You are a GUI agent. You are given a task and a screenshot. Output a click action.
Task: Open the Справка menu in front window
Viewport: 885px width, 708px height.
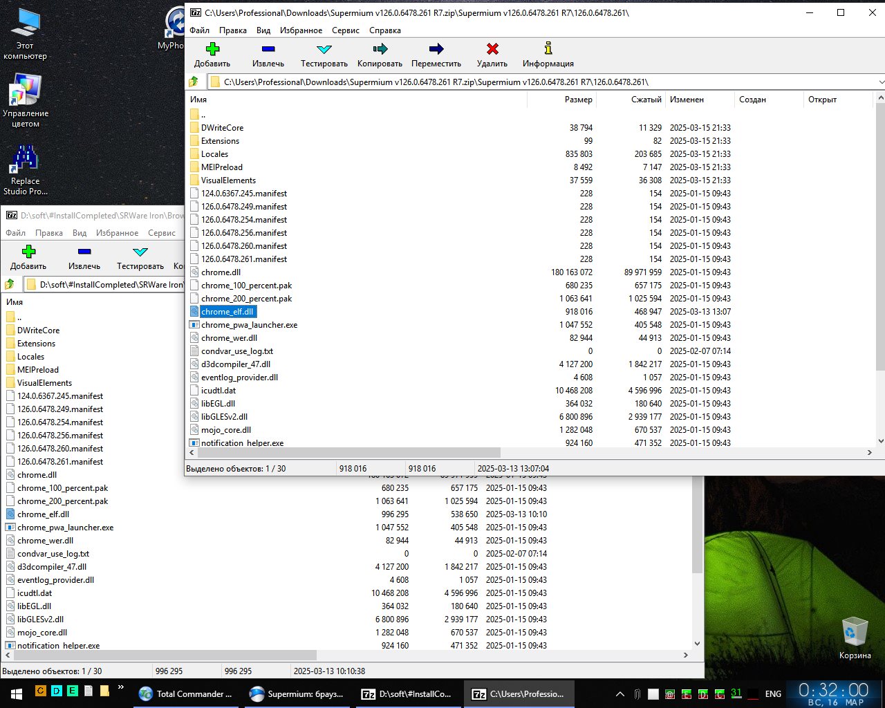coord(385,30)
